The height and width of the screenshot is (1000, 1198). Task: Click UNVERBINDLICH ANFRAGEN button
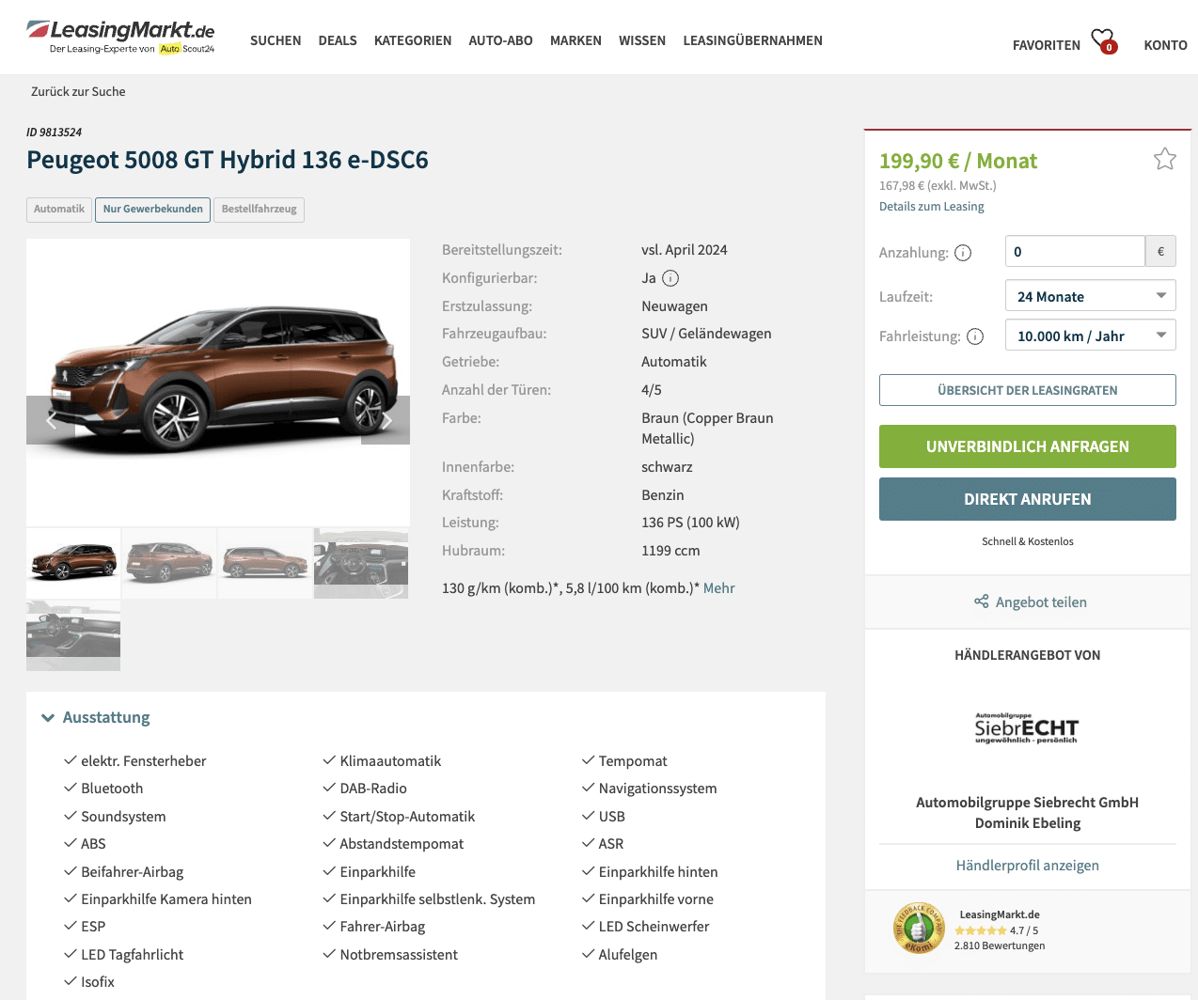coord(1028,446)
